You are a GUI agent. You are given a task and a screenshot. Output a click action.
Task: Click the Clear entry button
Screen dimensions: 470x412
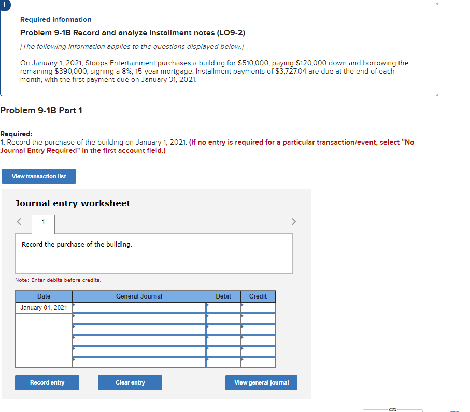point(130,382)
